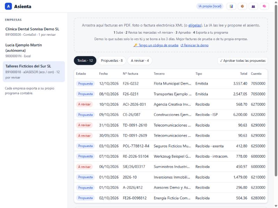Click the A revisar badge for SIE/26/03317
The width and height of the screenshot is (278, 208).
[x=84, y=167]
